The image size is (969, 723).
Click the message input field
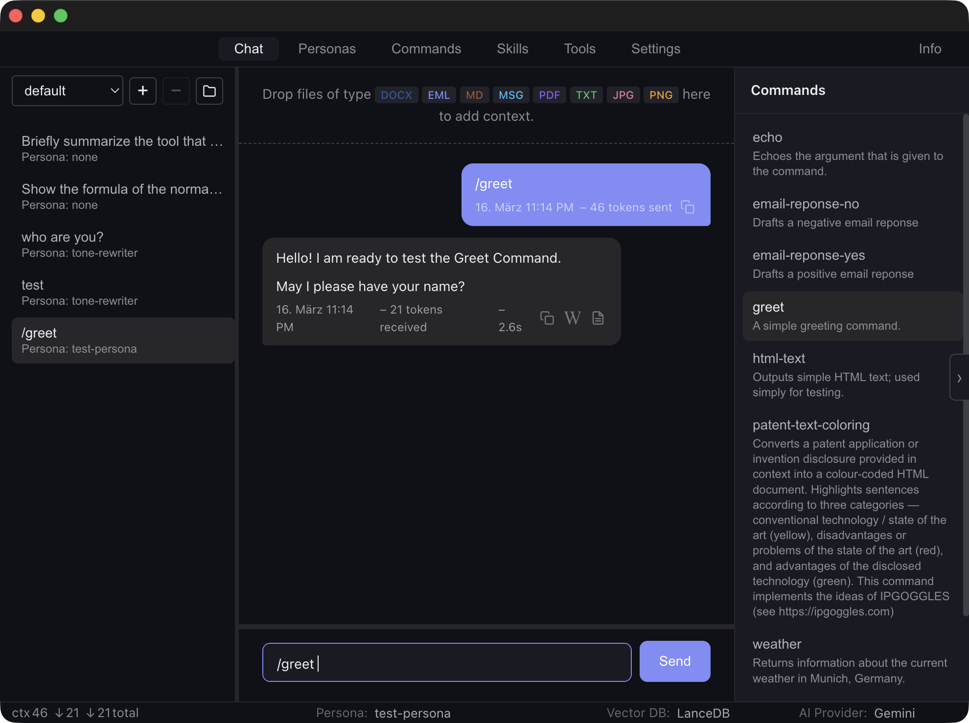pyautogui.click(x=446, y=662)
